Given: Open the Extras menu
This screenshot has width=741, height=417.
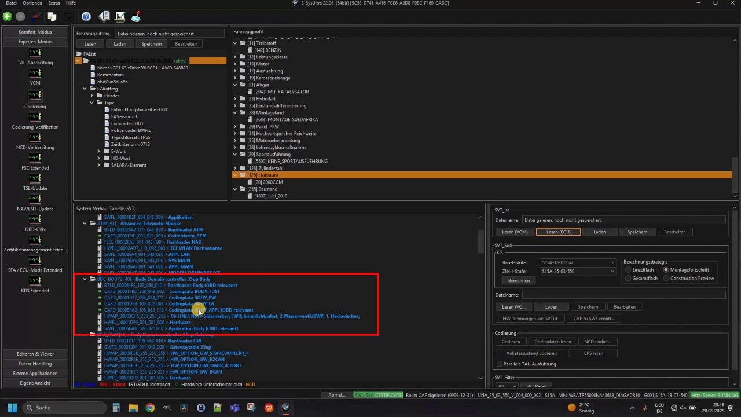Looking at the screenshot, I should (54, 3).
